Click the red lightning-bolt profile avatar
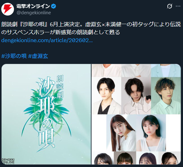183x167 pixels. tap(8, 9)
